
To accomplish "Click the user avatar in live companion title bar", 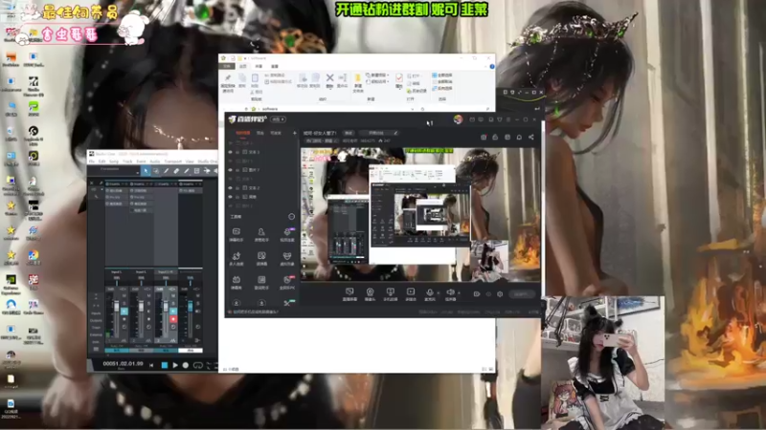I will (458, 119).
